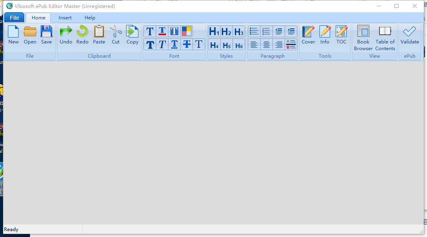Apply Heading 1 style

[x=214, y=31]
